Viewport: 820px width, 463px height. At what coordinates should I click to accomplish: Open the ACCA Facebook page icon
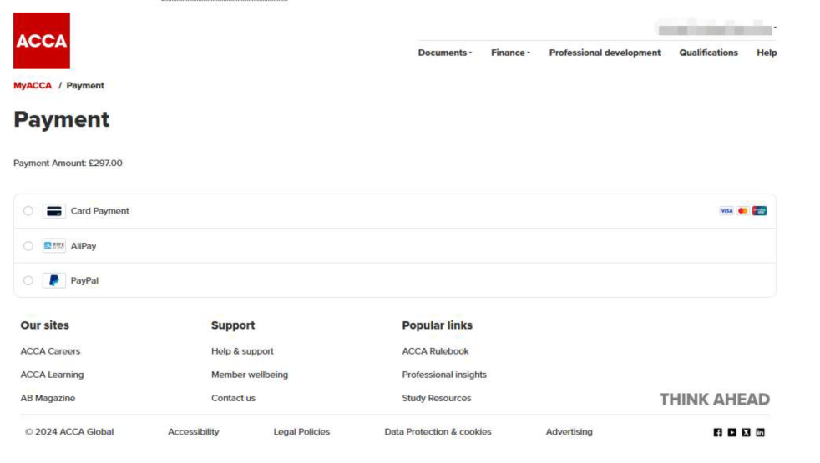(717, 432)
